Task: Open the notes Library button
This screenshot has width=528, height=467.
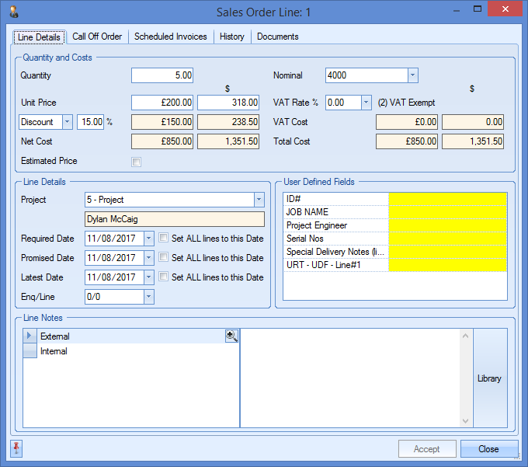Action: click(x=489, y=378)
